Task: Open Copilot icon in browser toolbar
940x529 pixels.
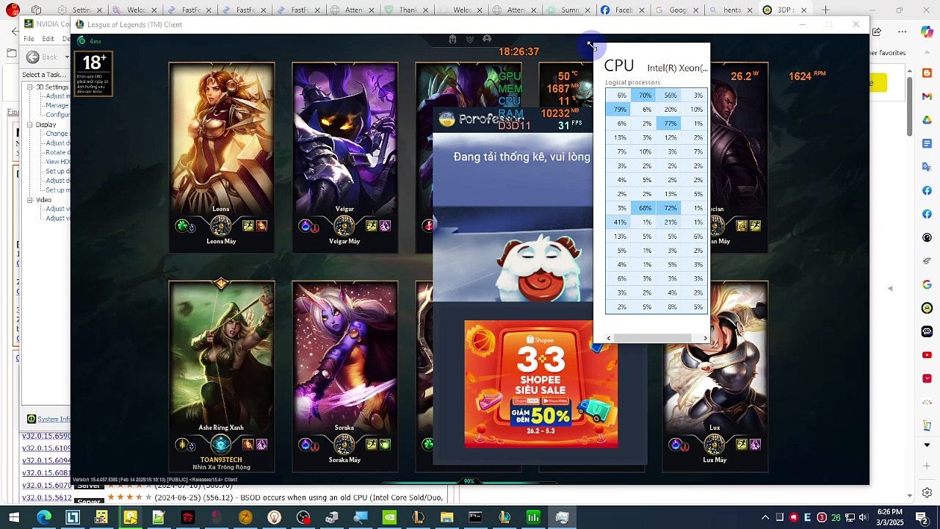Action: point(927,32)
